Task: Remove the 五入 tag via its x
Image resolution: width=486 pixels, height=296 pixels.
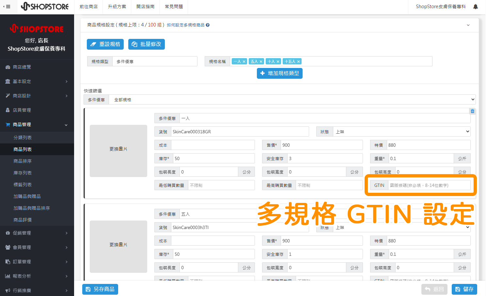Action: coord(261,61)
